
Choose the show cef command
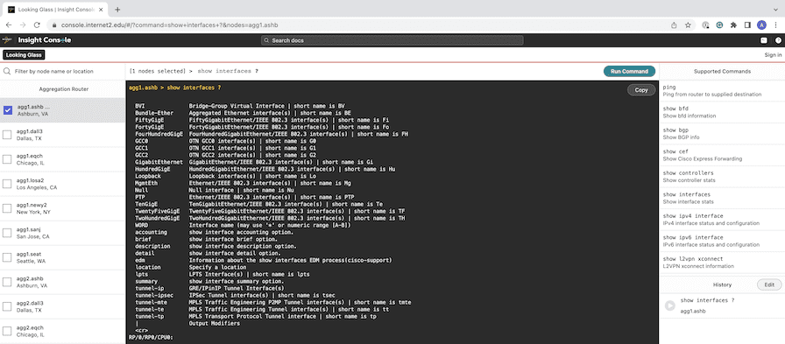click(x=722, y=155)
